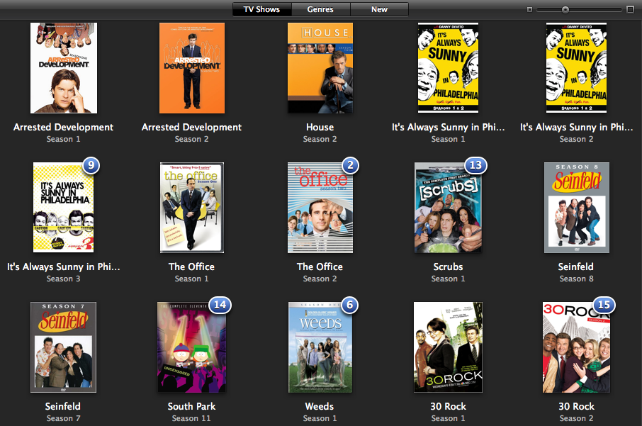Click the Weeds title label
The width and height of the screenshot is (642, 426).
[320, 406]
